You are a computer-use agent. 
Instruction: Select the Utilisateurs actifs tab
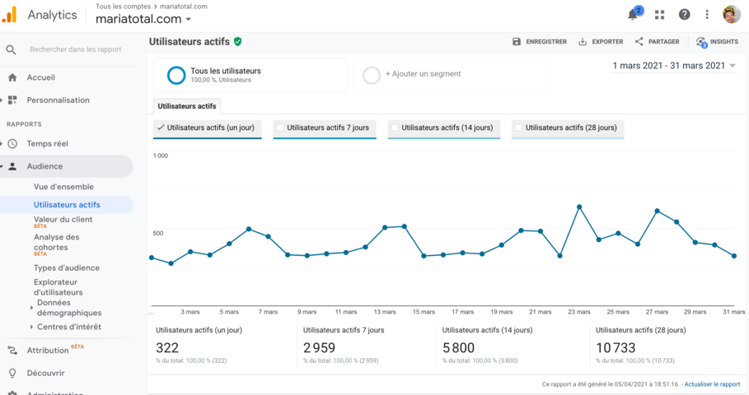187,106
